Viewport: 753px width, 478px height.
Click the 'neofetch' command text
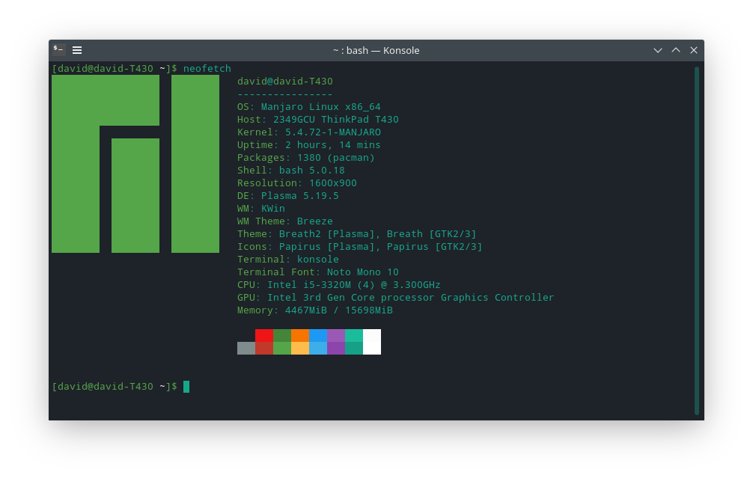click(x=207, y=68)
